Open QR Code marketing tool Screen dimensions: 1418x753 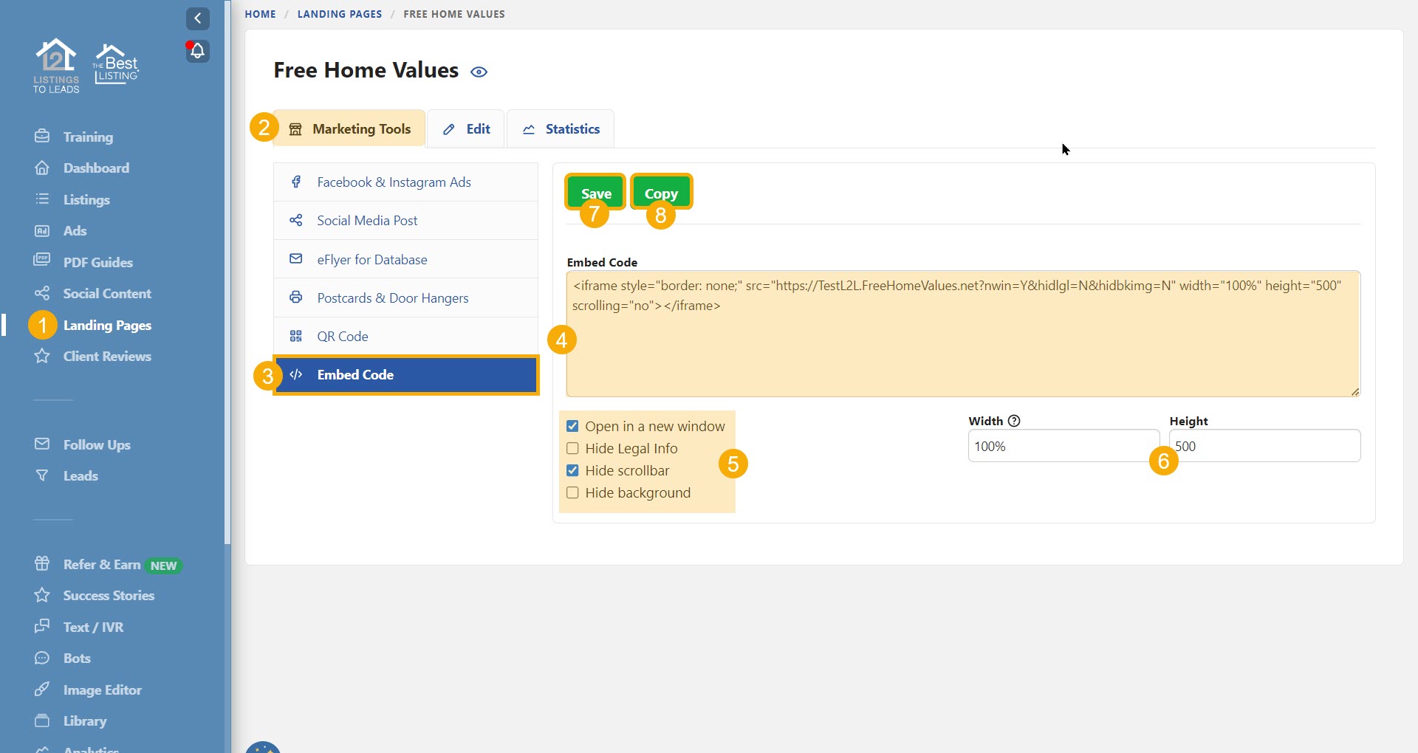(x=342, y=337)
